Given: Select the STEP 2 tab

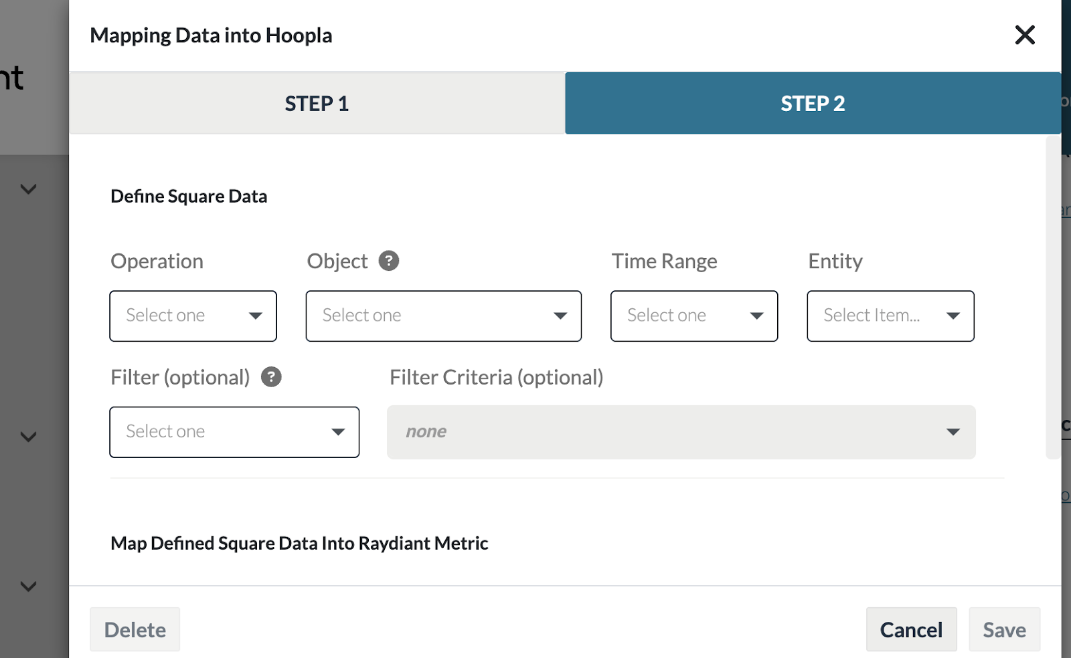Looking at the screenshot, I should pyautogui.click(x=813, y=104).
